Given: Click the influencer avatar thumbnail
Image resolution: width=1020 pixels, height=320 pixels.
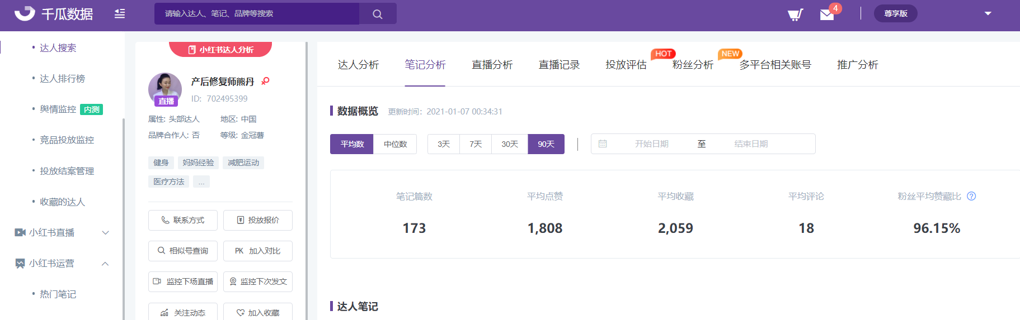Looking at the screenshot, I should click(x=165, y=89).
